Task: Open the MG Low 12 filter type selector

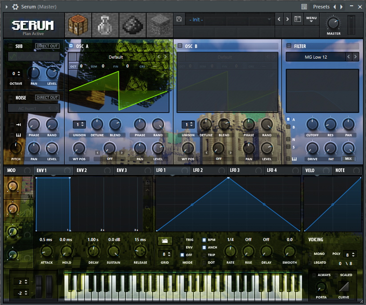Action: click(x=315, y=57)
